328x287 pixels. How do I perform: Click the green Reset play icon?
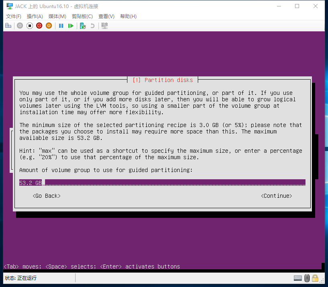click(x=71, y=26)
